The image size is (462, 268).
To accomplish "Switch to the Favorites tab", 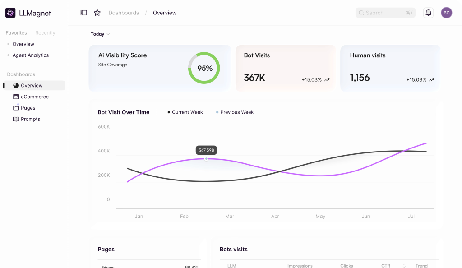I will 16,33.
